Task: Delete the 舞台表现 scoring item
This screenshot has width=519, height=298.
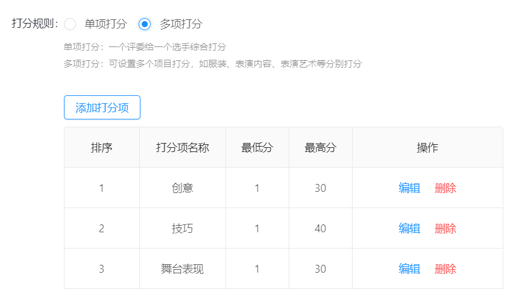Action: click(445, 269)
